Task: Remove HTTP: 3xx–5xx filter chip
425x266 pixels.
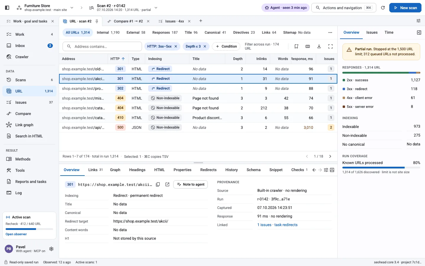Action: 176,46
